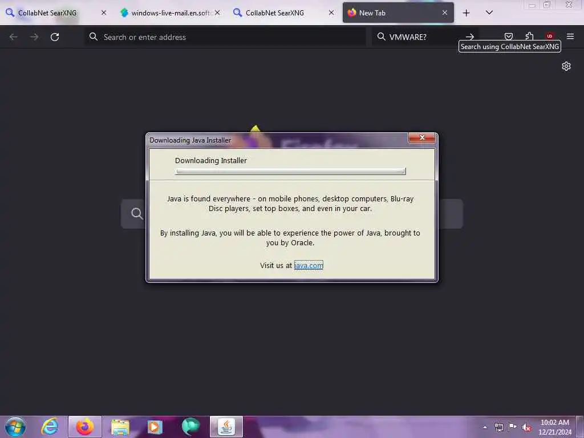
Task: Select the New Tab tab
Action: (398, 13)
